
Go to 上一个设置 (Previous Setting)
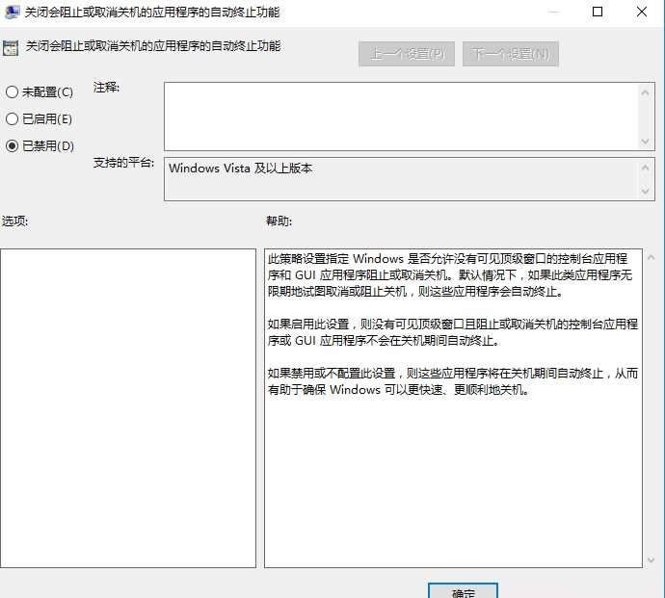407,54
